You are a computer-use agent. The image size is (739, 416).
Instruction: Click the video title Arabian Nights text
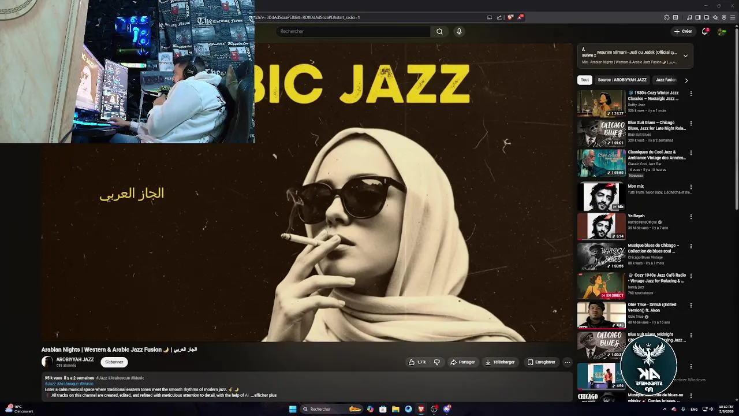point(120,350)
